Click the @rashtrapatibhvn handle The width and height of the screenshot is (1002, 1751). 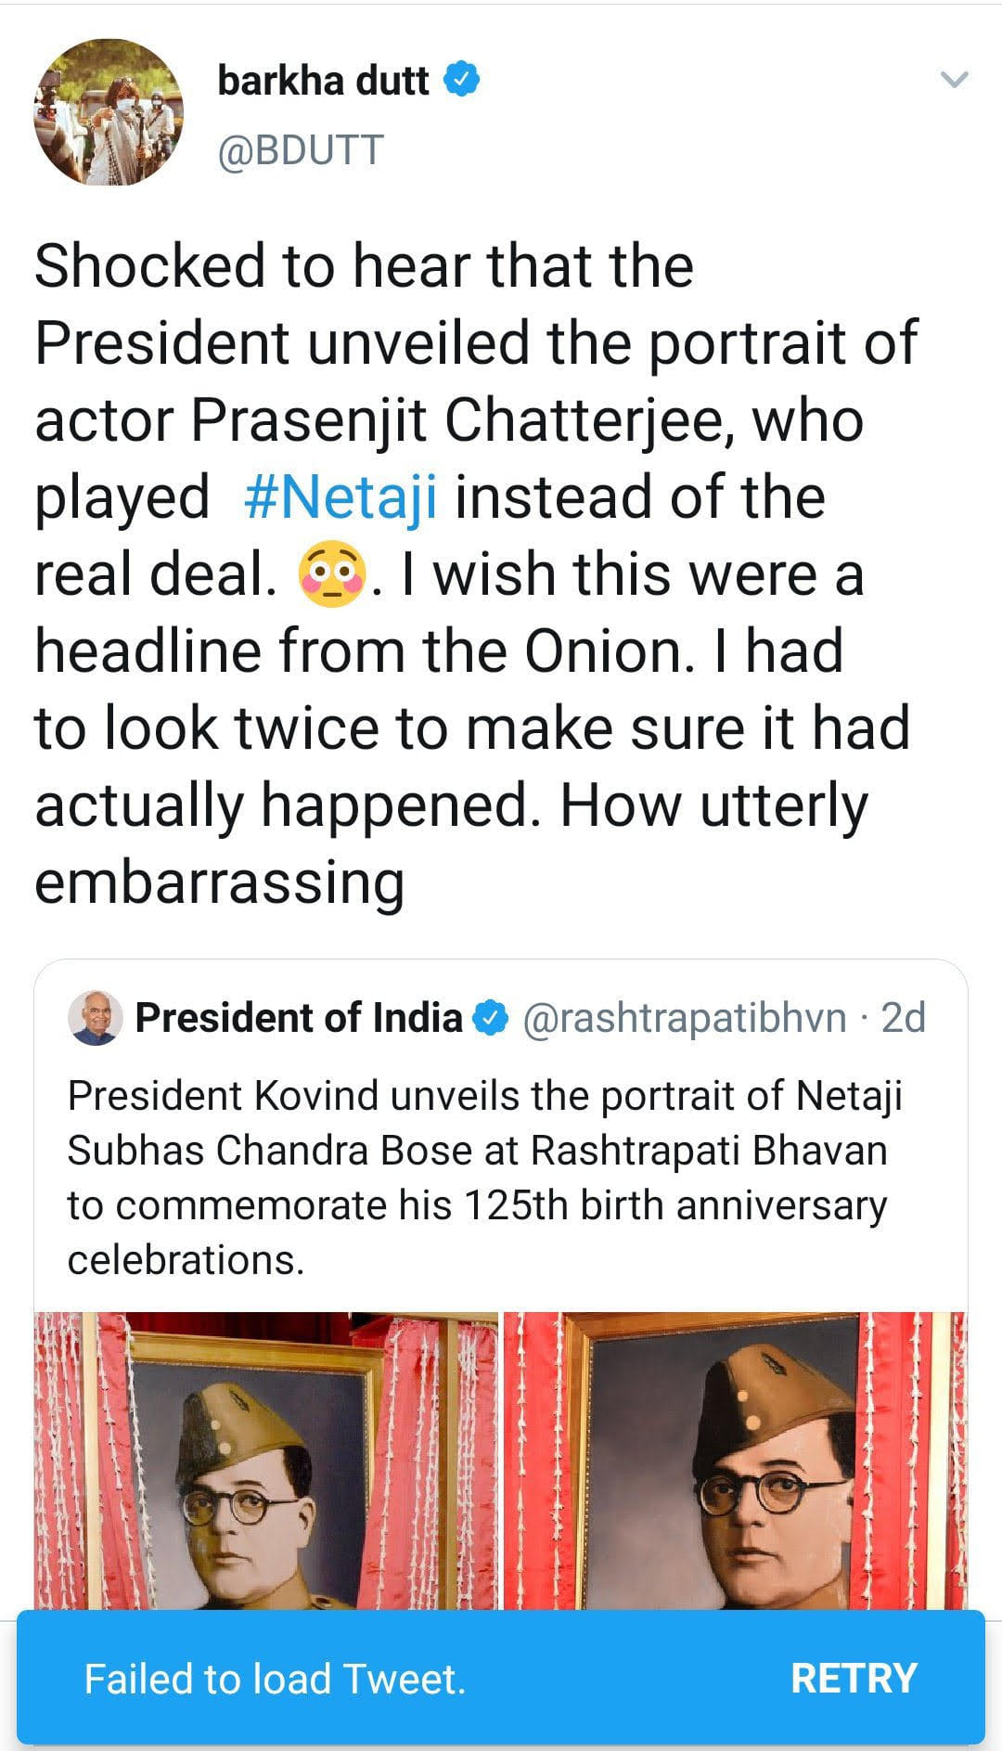pyautogui.click(x=685, y=1018)
